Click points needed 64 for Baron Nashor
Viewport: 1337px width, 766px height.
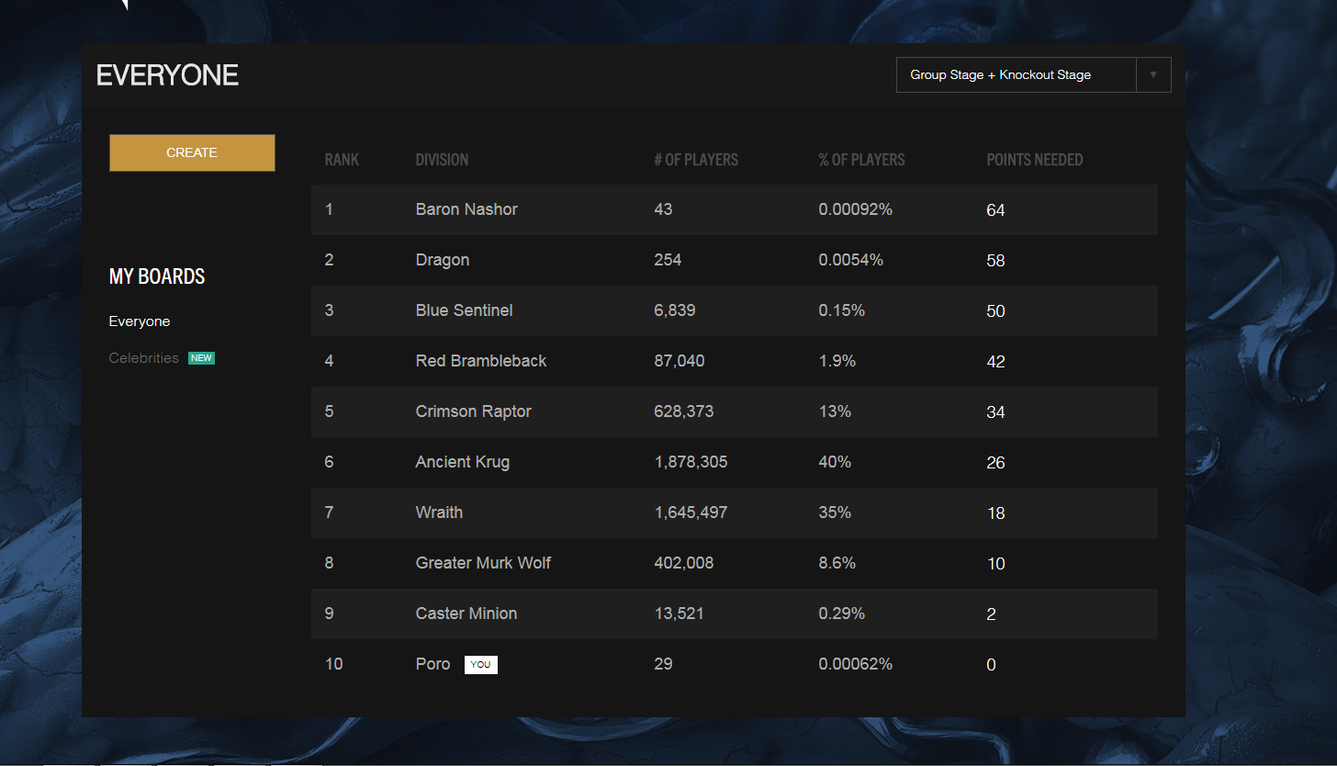(995, 210)
